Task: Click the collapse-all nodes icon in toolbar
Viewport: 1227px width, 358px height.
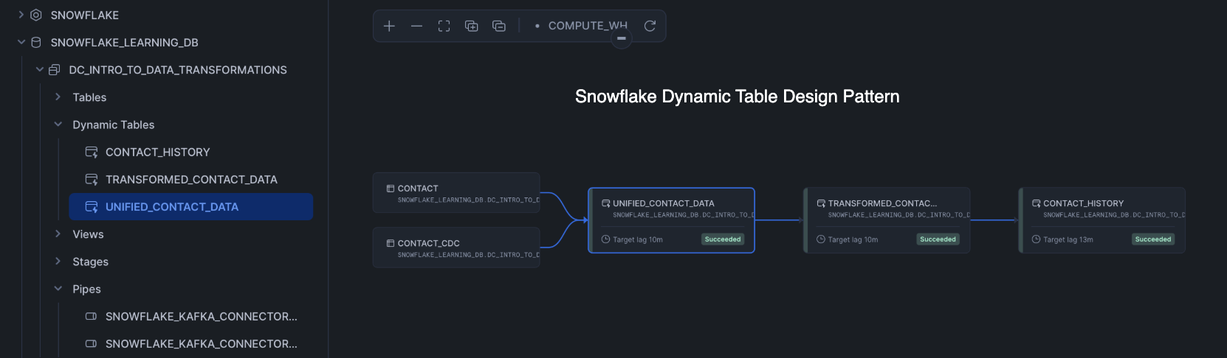Action: point(499,26)
